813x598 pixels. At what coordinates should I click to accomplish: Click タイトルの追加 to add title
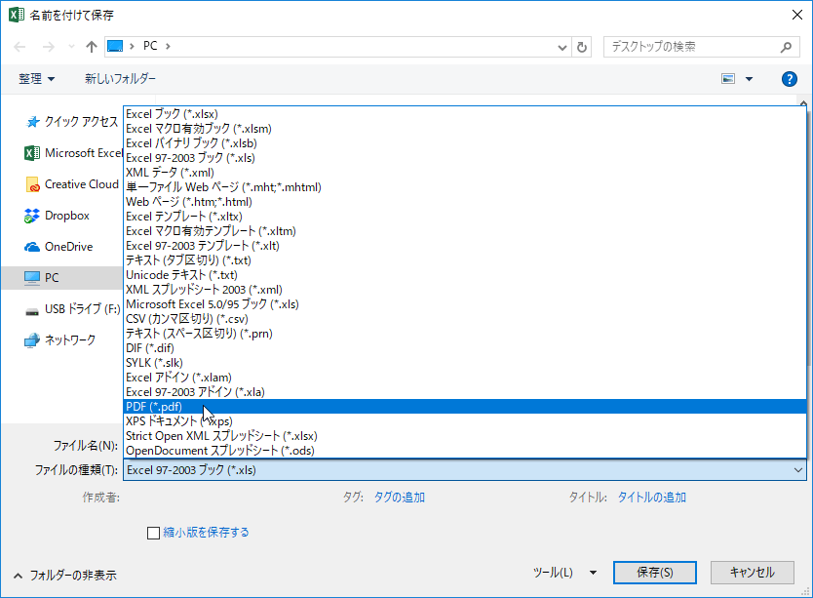[x=651, y=498]
